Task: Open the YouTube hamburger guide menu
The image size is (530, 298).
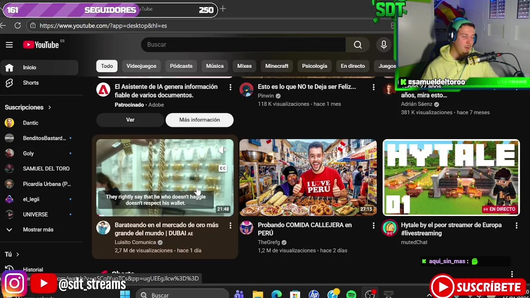Action: point(9,45)
